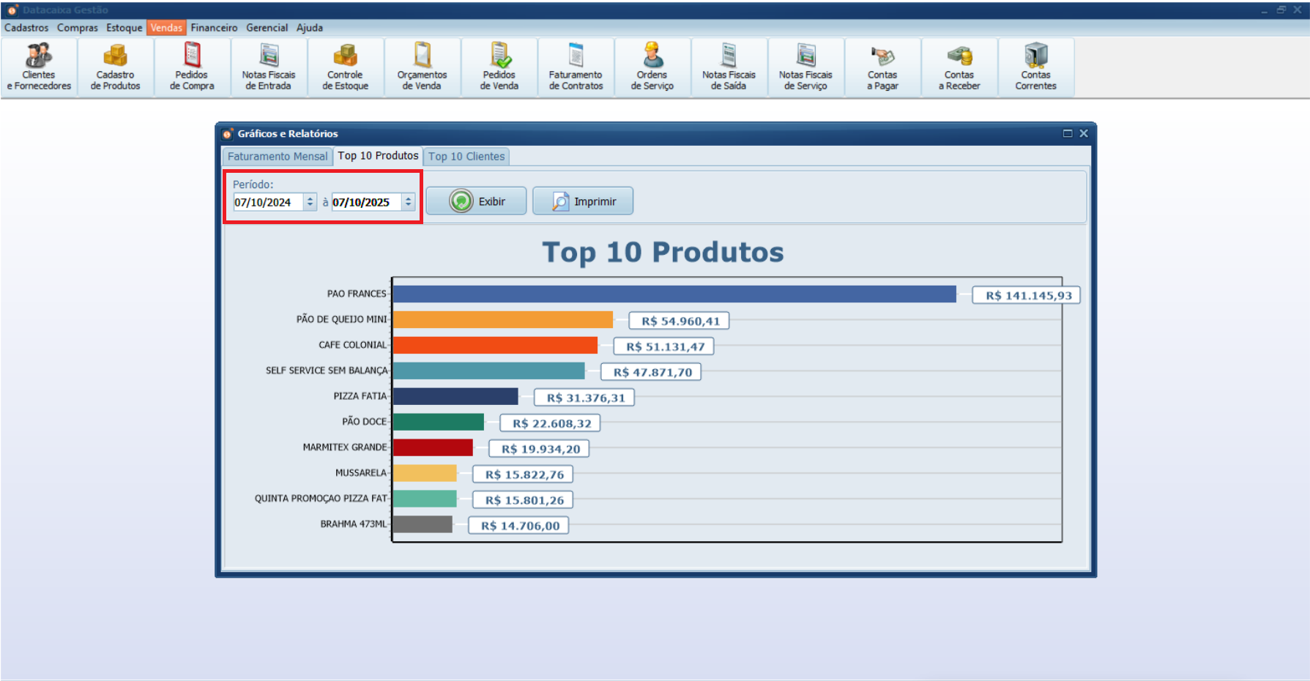This screenshot has height=681, width=1310.
Task: Click the blue PAO FRANCES bar
Action: coord(674,294)
